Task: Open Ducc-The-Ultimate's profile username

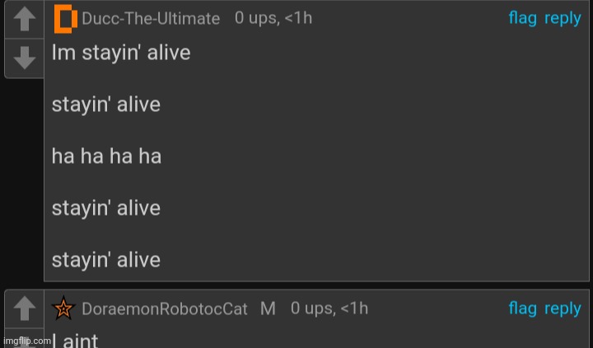Action: [x=151, y=19]
